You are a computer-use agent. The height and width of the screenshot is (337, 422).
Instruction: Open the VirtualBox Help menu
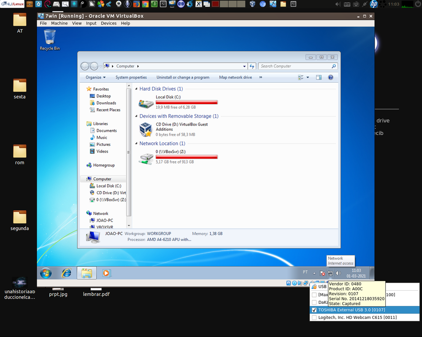click(125, 23)
